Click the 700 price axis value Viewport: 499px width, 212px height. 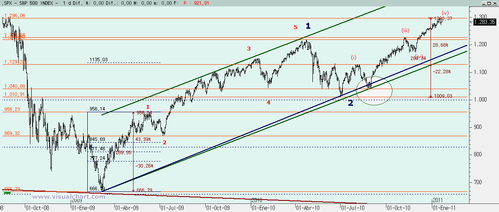[478, 182]
